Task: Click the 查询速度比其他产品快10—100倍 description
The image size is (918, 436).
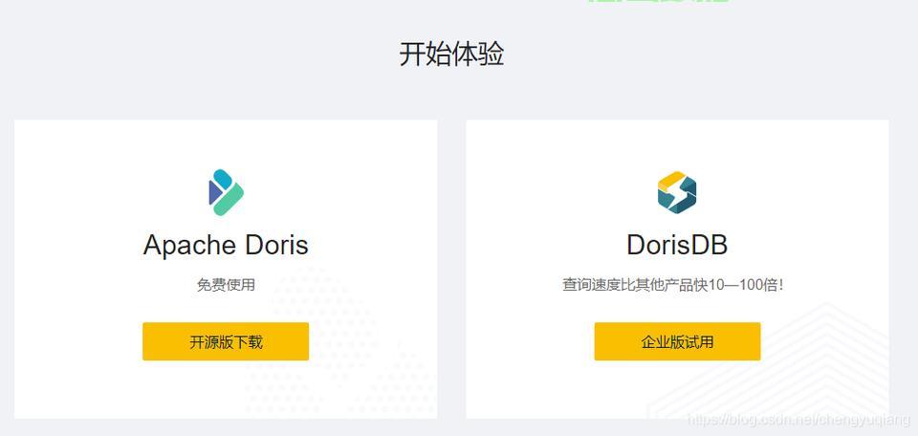Action: click(672, 286)
